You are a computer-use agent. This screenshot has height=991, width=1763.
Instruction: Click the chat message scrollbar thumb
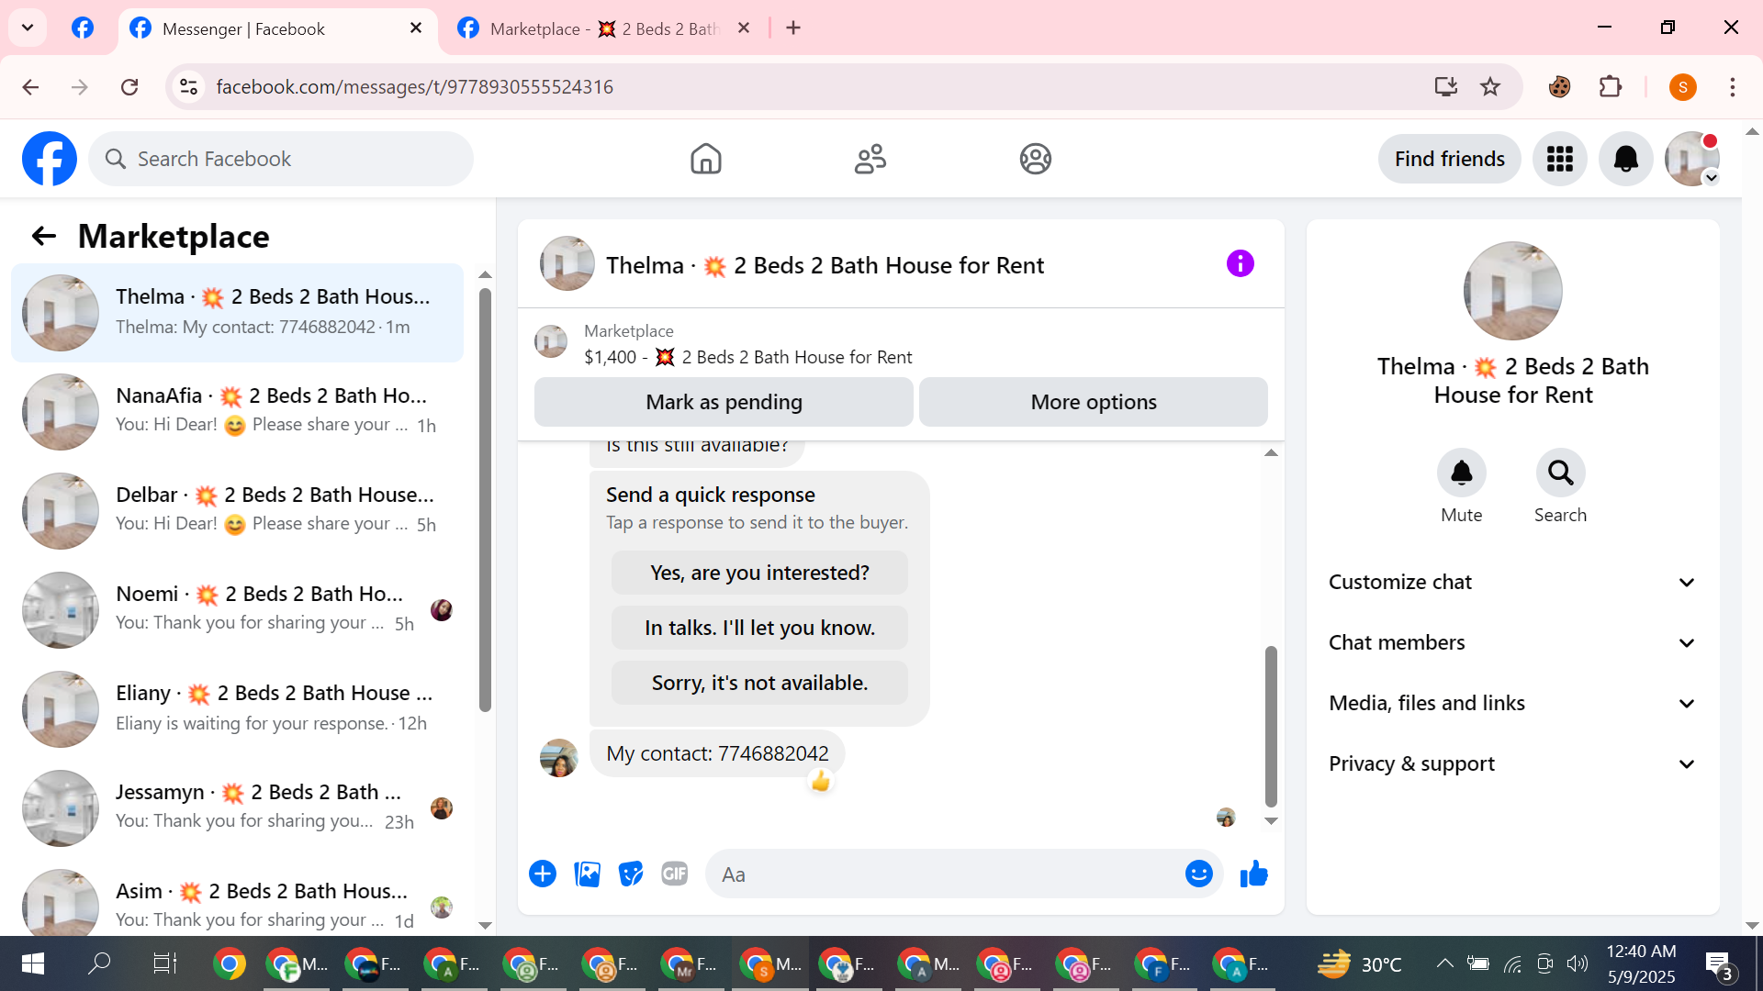(1271, 726)
